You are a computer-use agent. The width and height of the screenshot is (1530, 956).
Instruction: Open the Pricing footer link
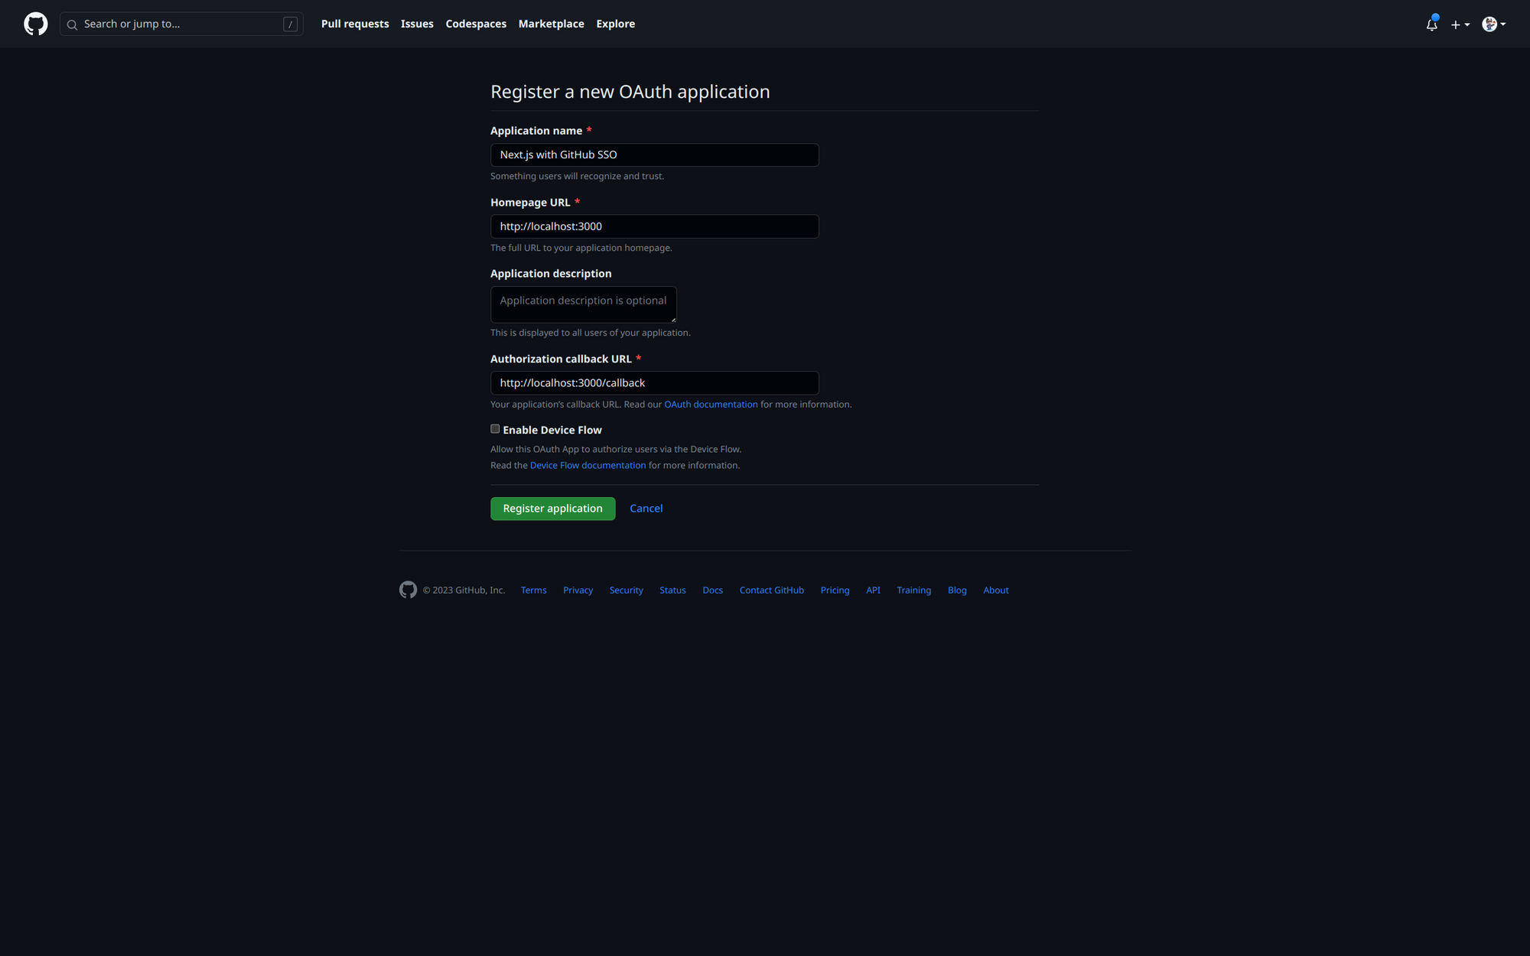(835, 590)
